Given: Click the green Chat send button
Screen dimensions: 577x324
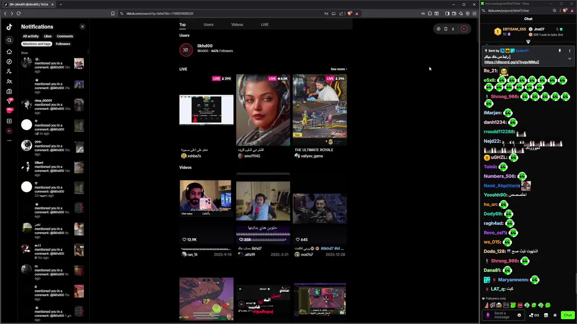Looking at the screenshot, I should 568,315.
